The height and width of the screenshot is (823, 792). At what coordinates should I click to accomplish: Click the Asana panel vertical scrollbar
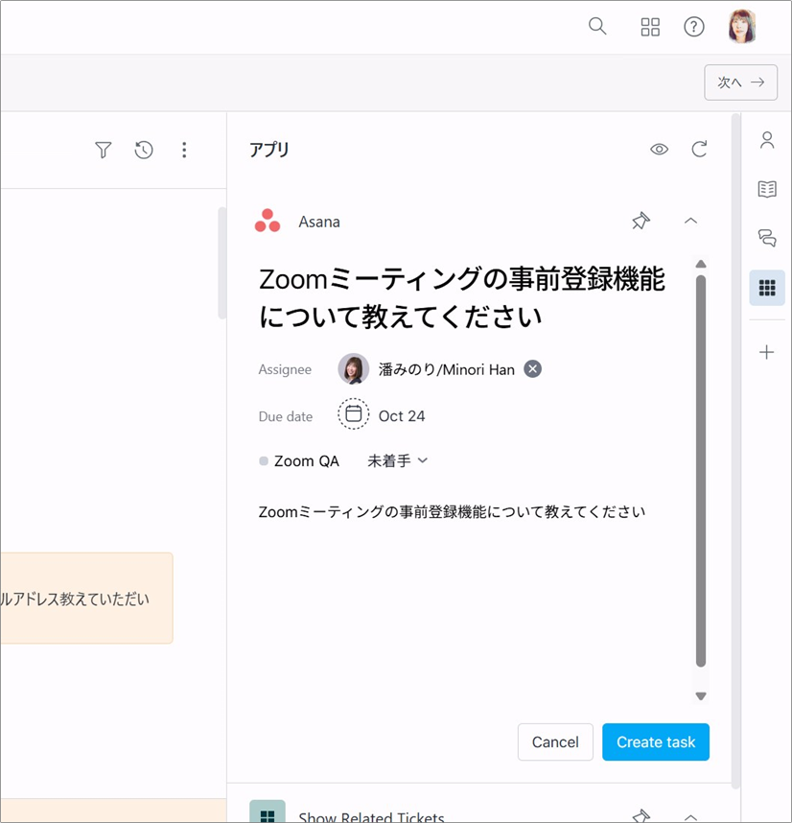point(701,470)
